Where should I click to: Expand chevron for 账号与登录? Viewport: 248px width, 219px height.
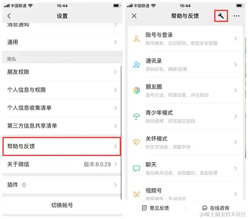click(x=235, y=39)
